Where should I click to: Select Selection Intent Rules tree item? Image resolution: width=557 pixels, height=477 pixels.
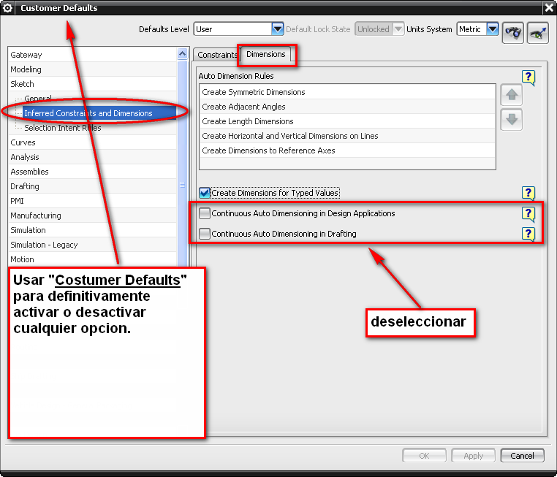point(63,128)
